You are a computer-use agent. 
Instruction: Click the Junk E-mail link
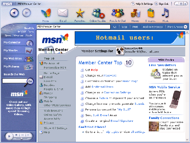pos(101,115)
